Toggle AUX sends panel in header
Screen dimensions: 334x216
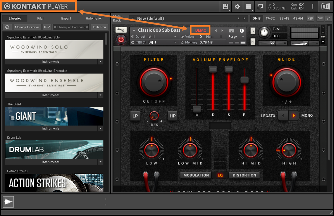[x=320, y=19]
